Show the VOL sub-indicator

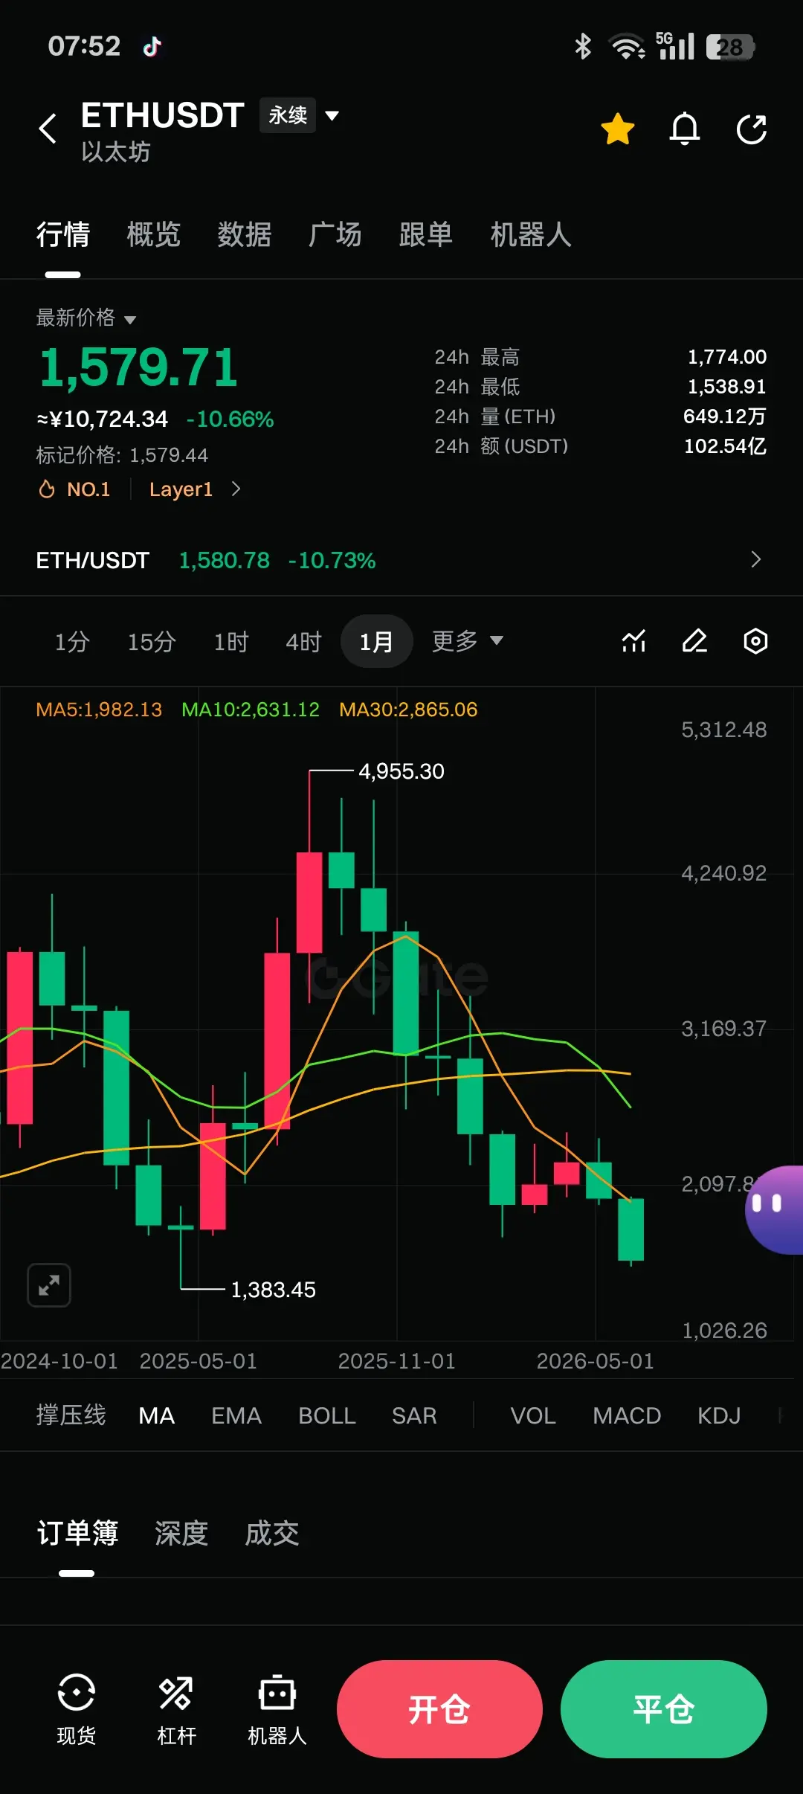point(533,1415)
